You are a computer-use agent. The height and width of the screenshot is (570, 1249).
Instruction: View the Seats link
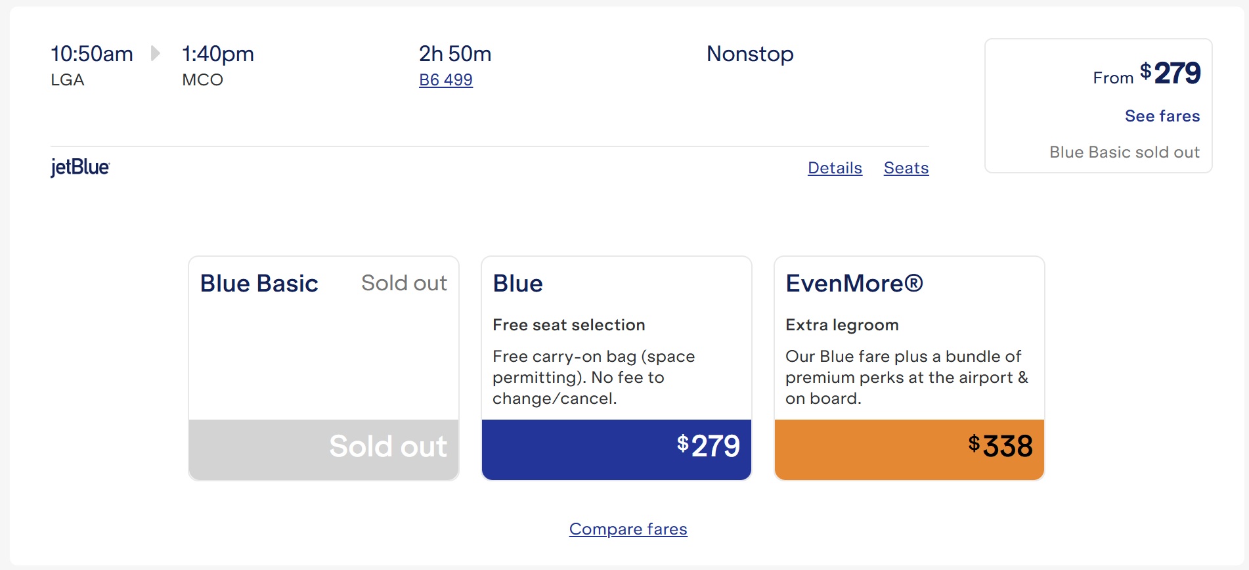906,168
